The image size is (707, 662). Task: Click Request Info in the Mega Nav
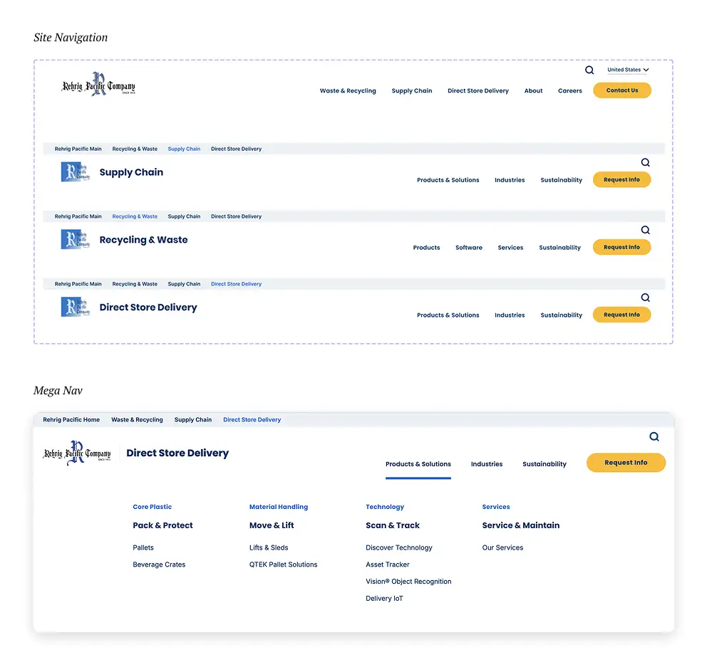click(626, 463)
